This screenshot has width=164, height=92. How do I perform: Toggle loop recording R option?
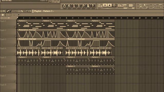point(159,5)
